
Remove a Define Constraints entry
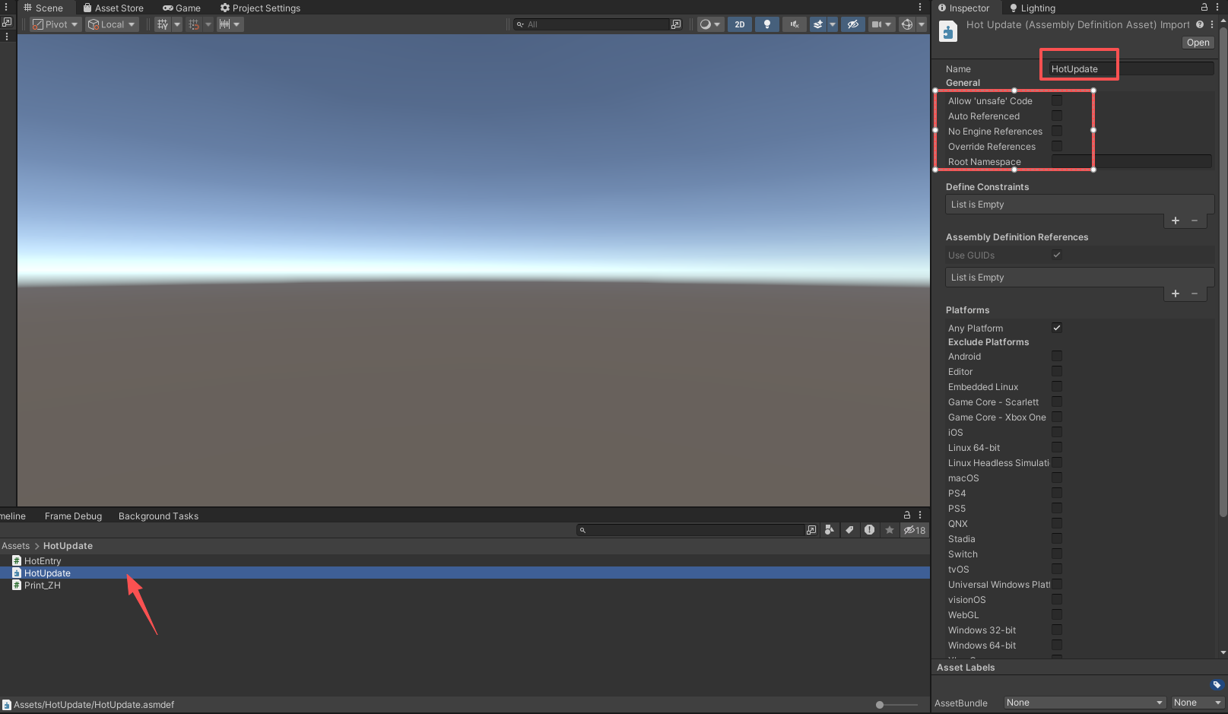coord(1195,221)
